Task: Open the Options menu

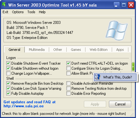Action: (18, 12)
